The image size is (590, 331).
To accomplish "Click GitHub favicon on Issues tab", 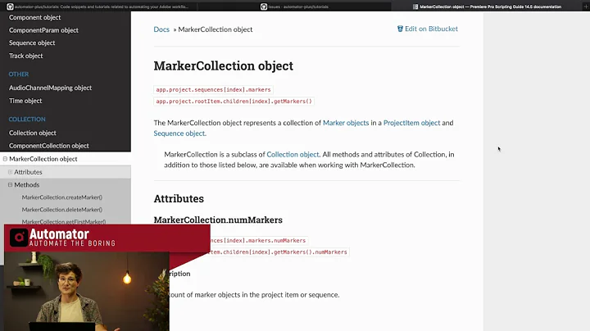I will point(264,7).
